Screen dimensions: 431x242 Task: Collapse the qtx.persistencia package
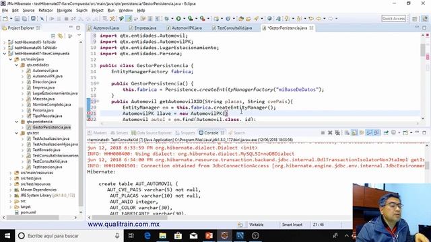pyautogui.click(x=16, y=122)
